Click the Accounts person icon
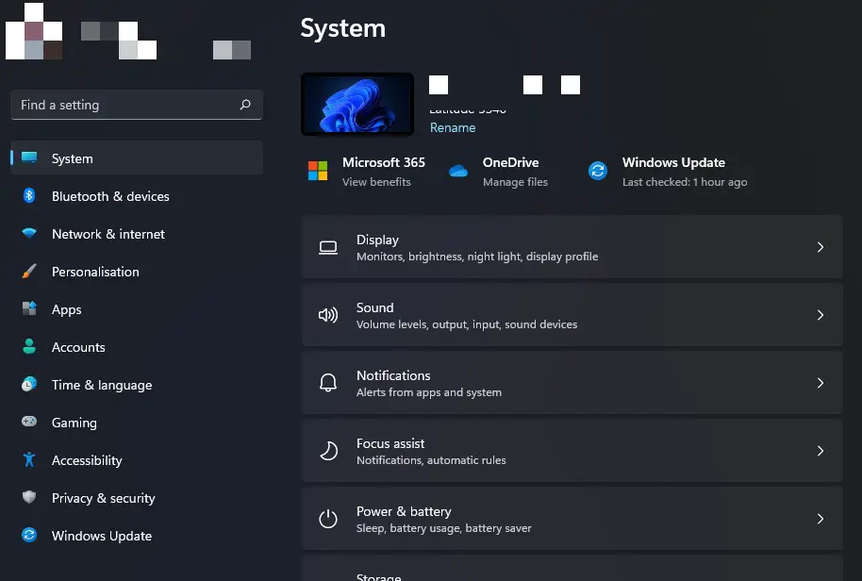The image size is (862, 581). click(29, 346)
